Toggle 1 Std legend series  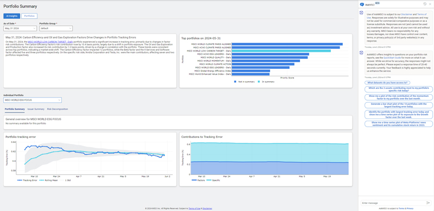(x=65, y=180)
